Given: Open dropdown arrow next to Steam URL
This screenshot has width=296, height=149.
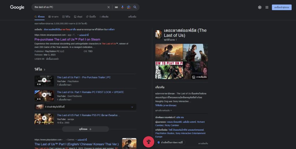Looking at the screenshot, I should 78,35.
